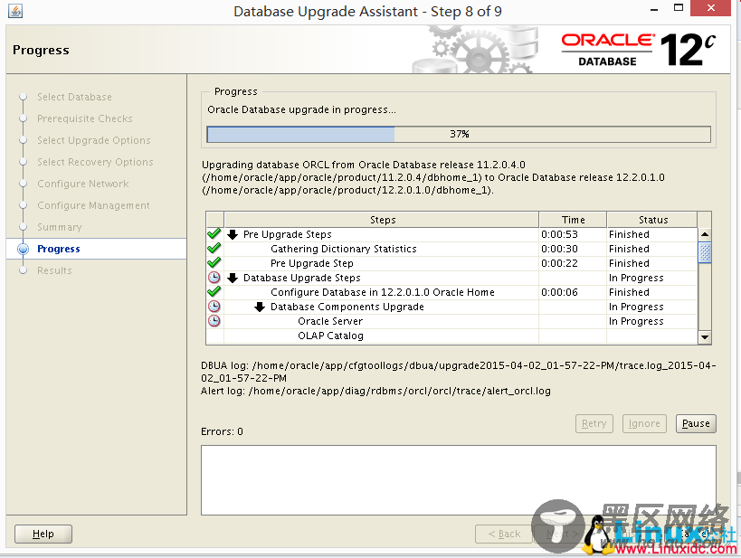
Task: Close the Database Upgrade Assistant window
Action: point(711,8)
